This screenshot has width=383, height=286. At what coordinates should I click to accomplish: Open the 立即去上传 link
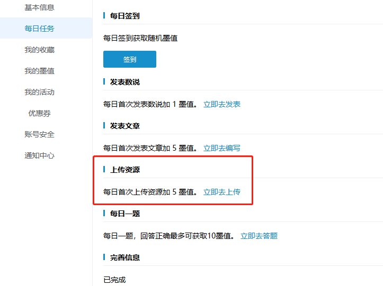tap(222, 192)
